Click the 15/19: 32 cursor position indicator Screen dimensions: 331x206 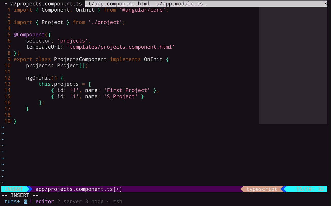point(310,189)
